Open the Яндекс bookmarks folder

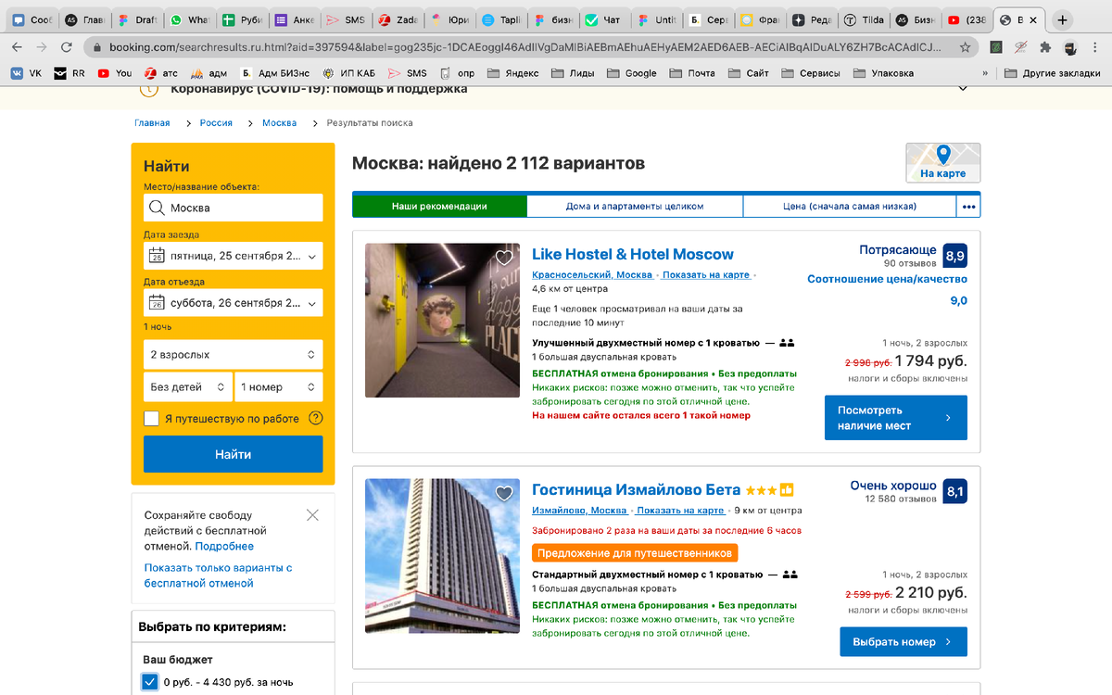512,73
